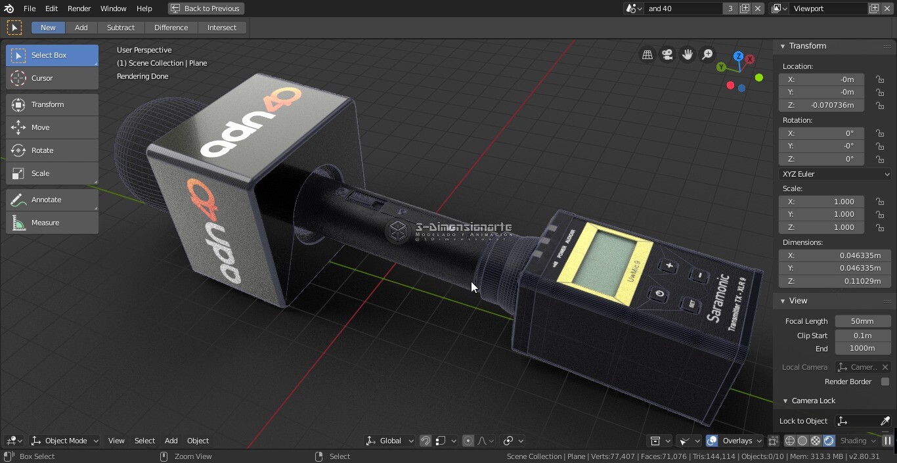Open the Global transform orientation dropdown
The width and height of the screenshot is (897, 463).
point(390,441)
